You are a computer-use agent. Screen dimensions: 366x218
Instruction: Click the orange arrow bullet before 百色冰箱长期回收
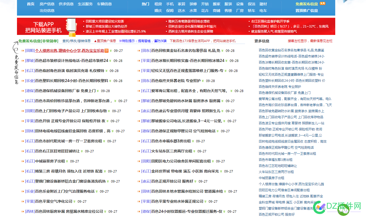(139, 61)
